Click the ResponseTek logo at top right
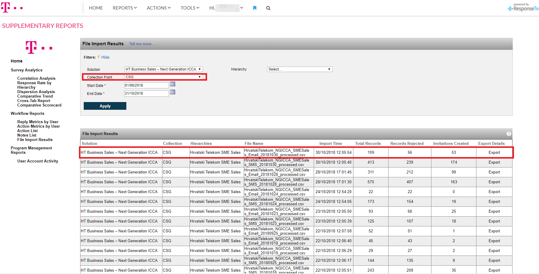539x274 pixels. (523, 8)
